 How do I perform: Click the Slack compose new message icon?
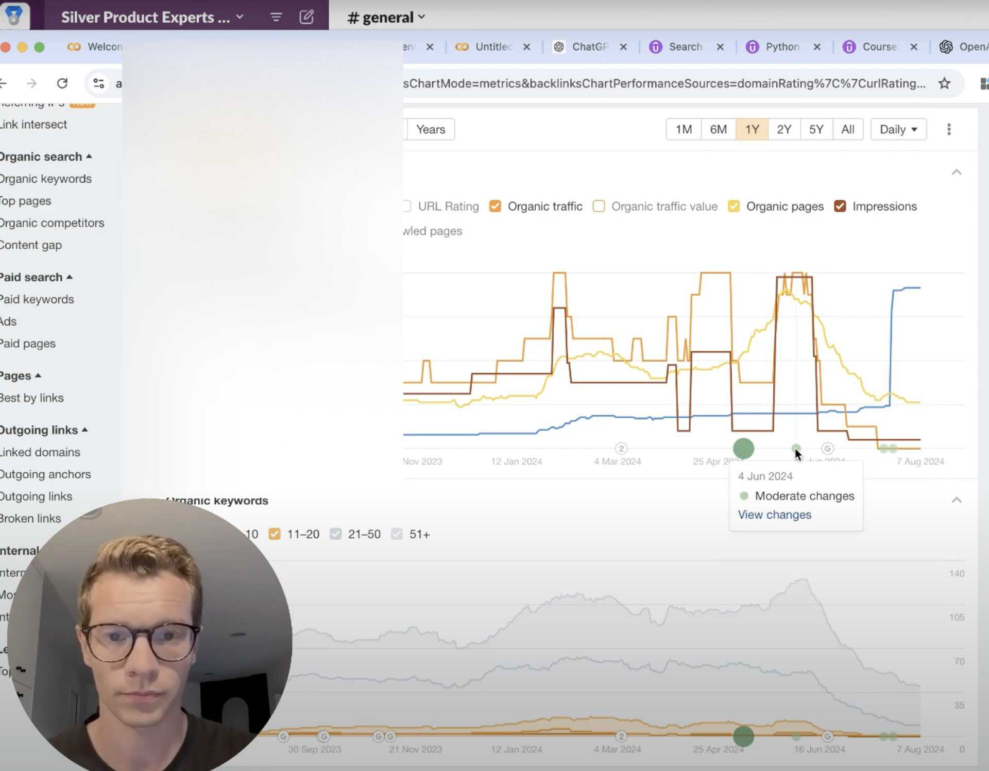(x=306, y=17)
